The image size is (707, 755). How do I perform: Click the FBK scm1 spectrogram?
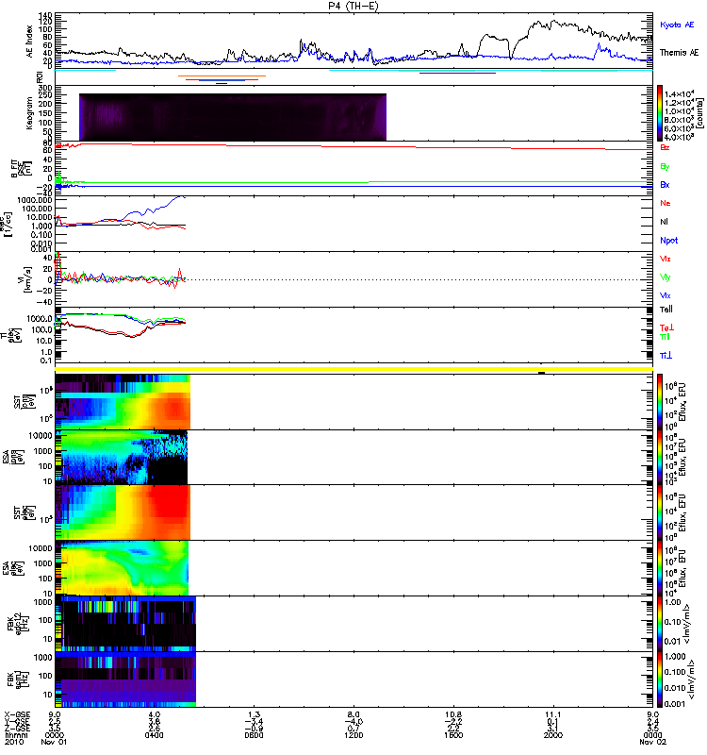pyautogui.click(x=125, y=679)
